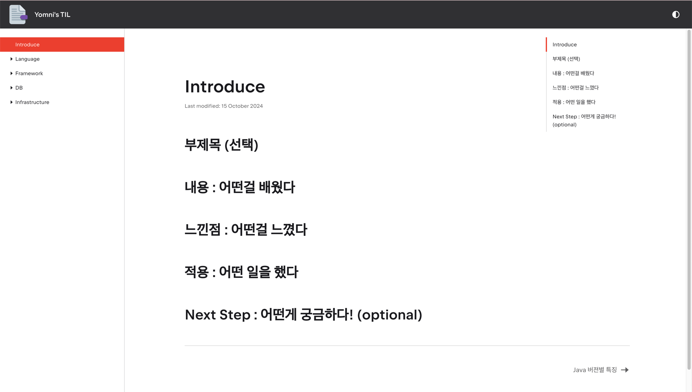The width and height of the screenshot is (692, 392).
Task: Toggle the dark/light theme switch icon
Action: [x=676, y=14]
